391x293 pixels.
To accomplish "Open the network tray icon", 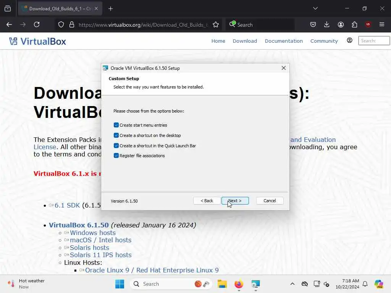I will (x=317, y=284).
